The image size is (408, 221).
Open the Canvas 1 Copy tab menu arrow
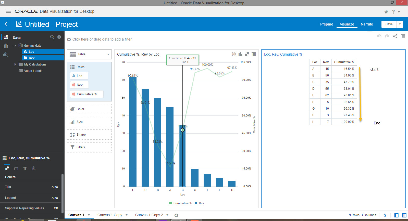pos(127,215)
